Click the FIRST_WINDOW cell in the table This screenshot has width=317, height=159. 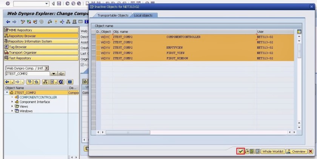pyautogui.click(x=177, y=58)
